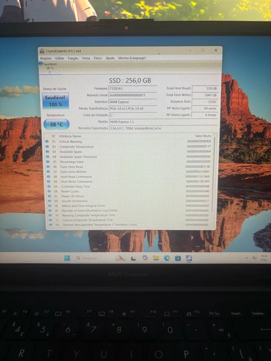The image size is (271, 361).
Task: Click the Nº Horas Ligado value 6 horas
Action: [205, 115]
